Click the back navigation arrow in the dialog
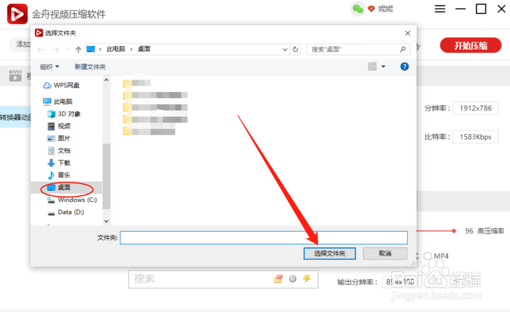 [x=41, y=49]
